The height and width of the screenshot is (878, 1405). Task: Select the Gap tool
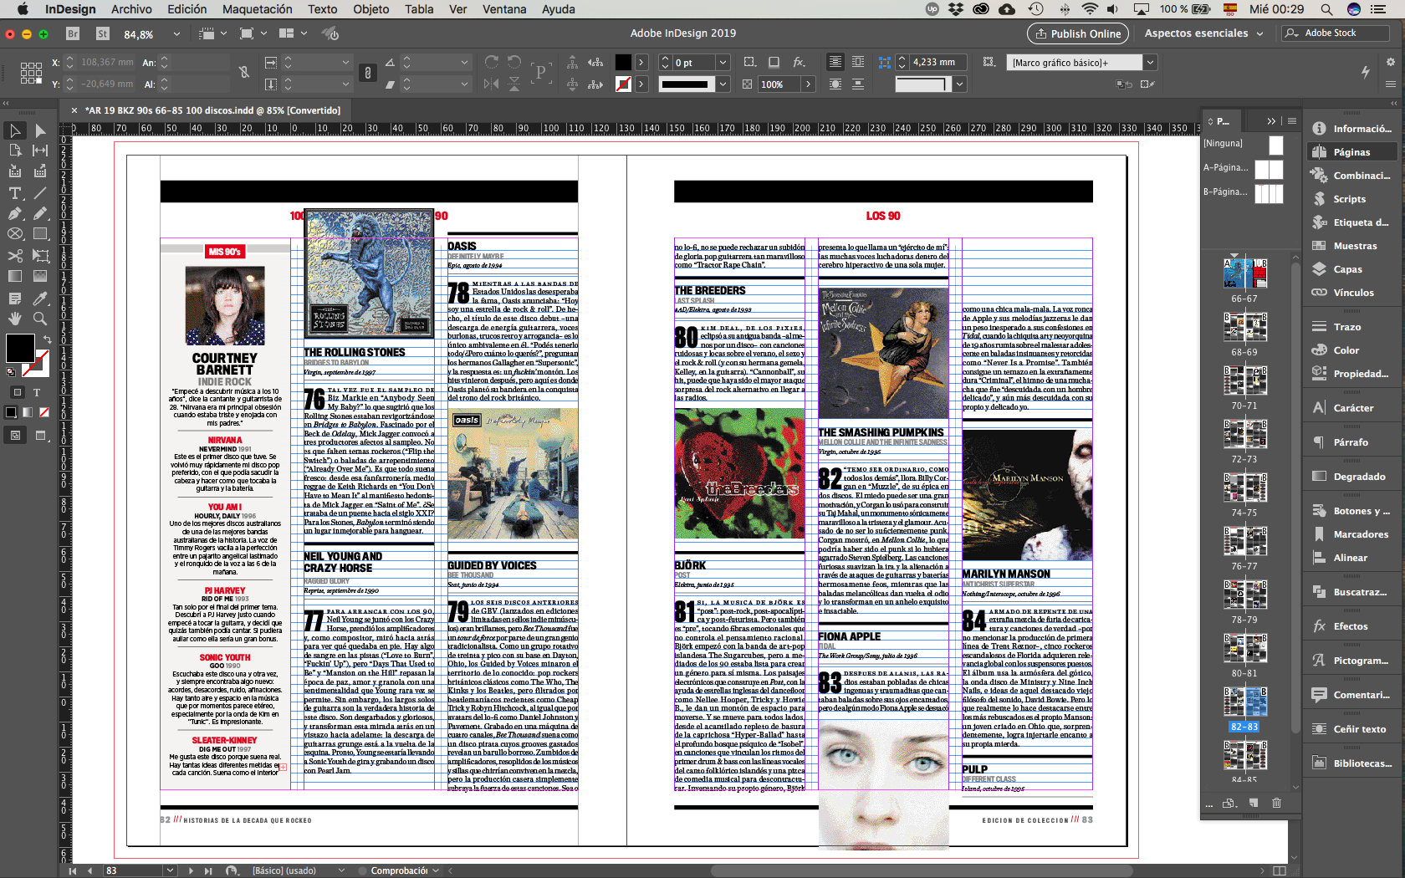coord(40,151)
